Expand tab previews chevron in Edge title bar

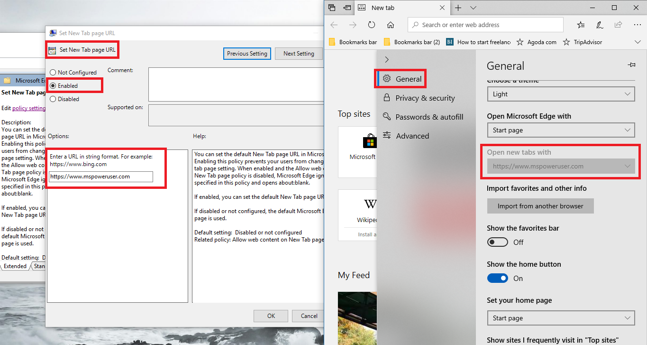click(473, 8)
